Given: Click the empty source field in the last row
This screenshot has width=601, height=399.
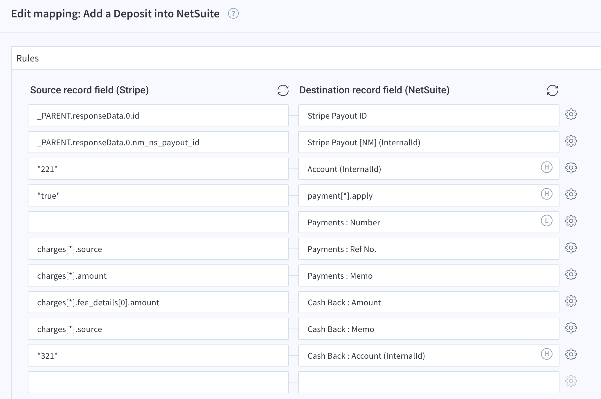Looking at the screenshot, I should click(158, 382).
